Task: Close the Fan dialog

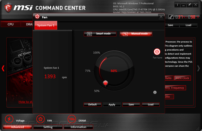Action: 161,17
